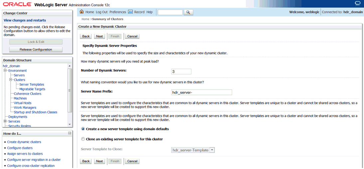Click Domain Structure scrollbar up arrow
The width and height of the screenshot is (364, 169).
coord(70,66)
